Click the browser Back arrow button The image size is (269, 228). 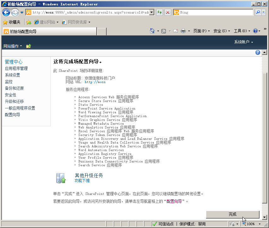pos(6,13)
